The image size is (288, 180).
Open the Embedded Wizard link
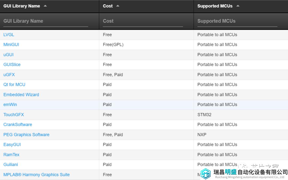pos(21,95)
